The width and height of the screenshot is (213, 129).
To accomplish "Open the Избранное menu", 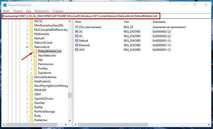I will click(42, 11).
